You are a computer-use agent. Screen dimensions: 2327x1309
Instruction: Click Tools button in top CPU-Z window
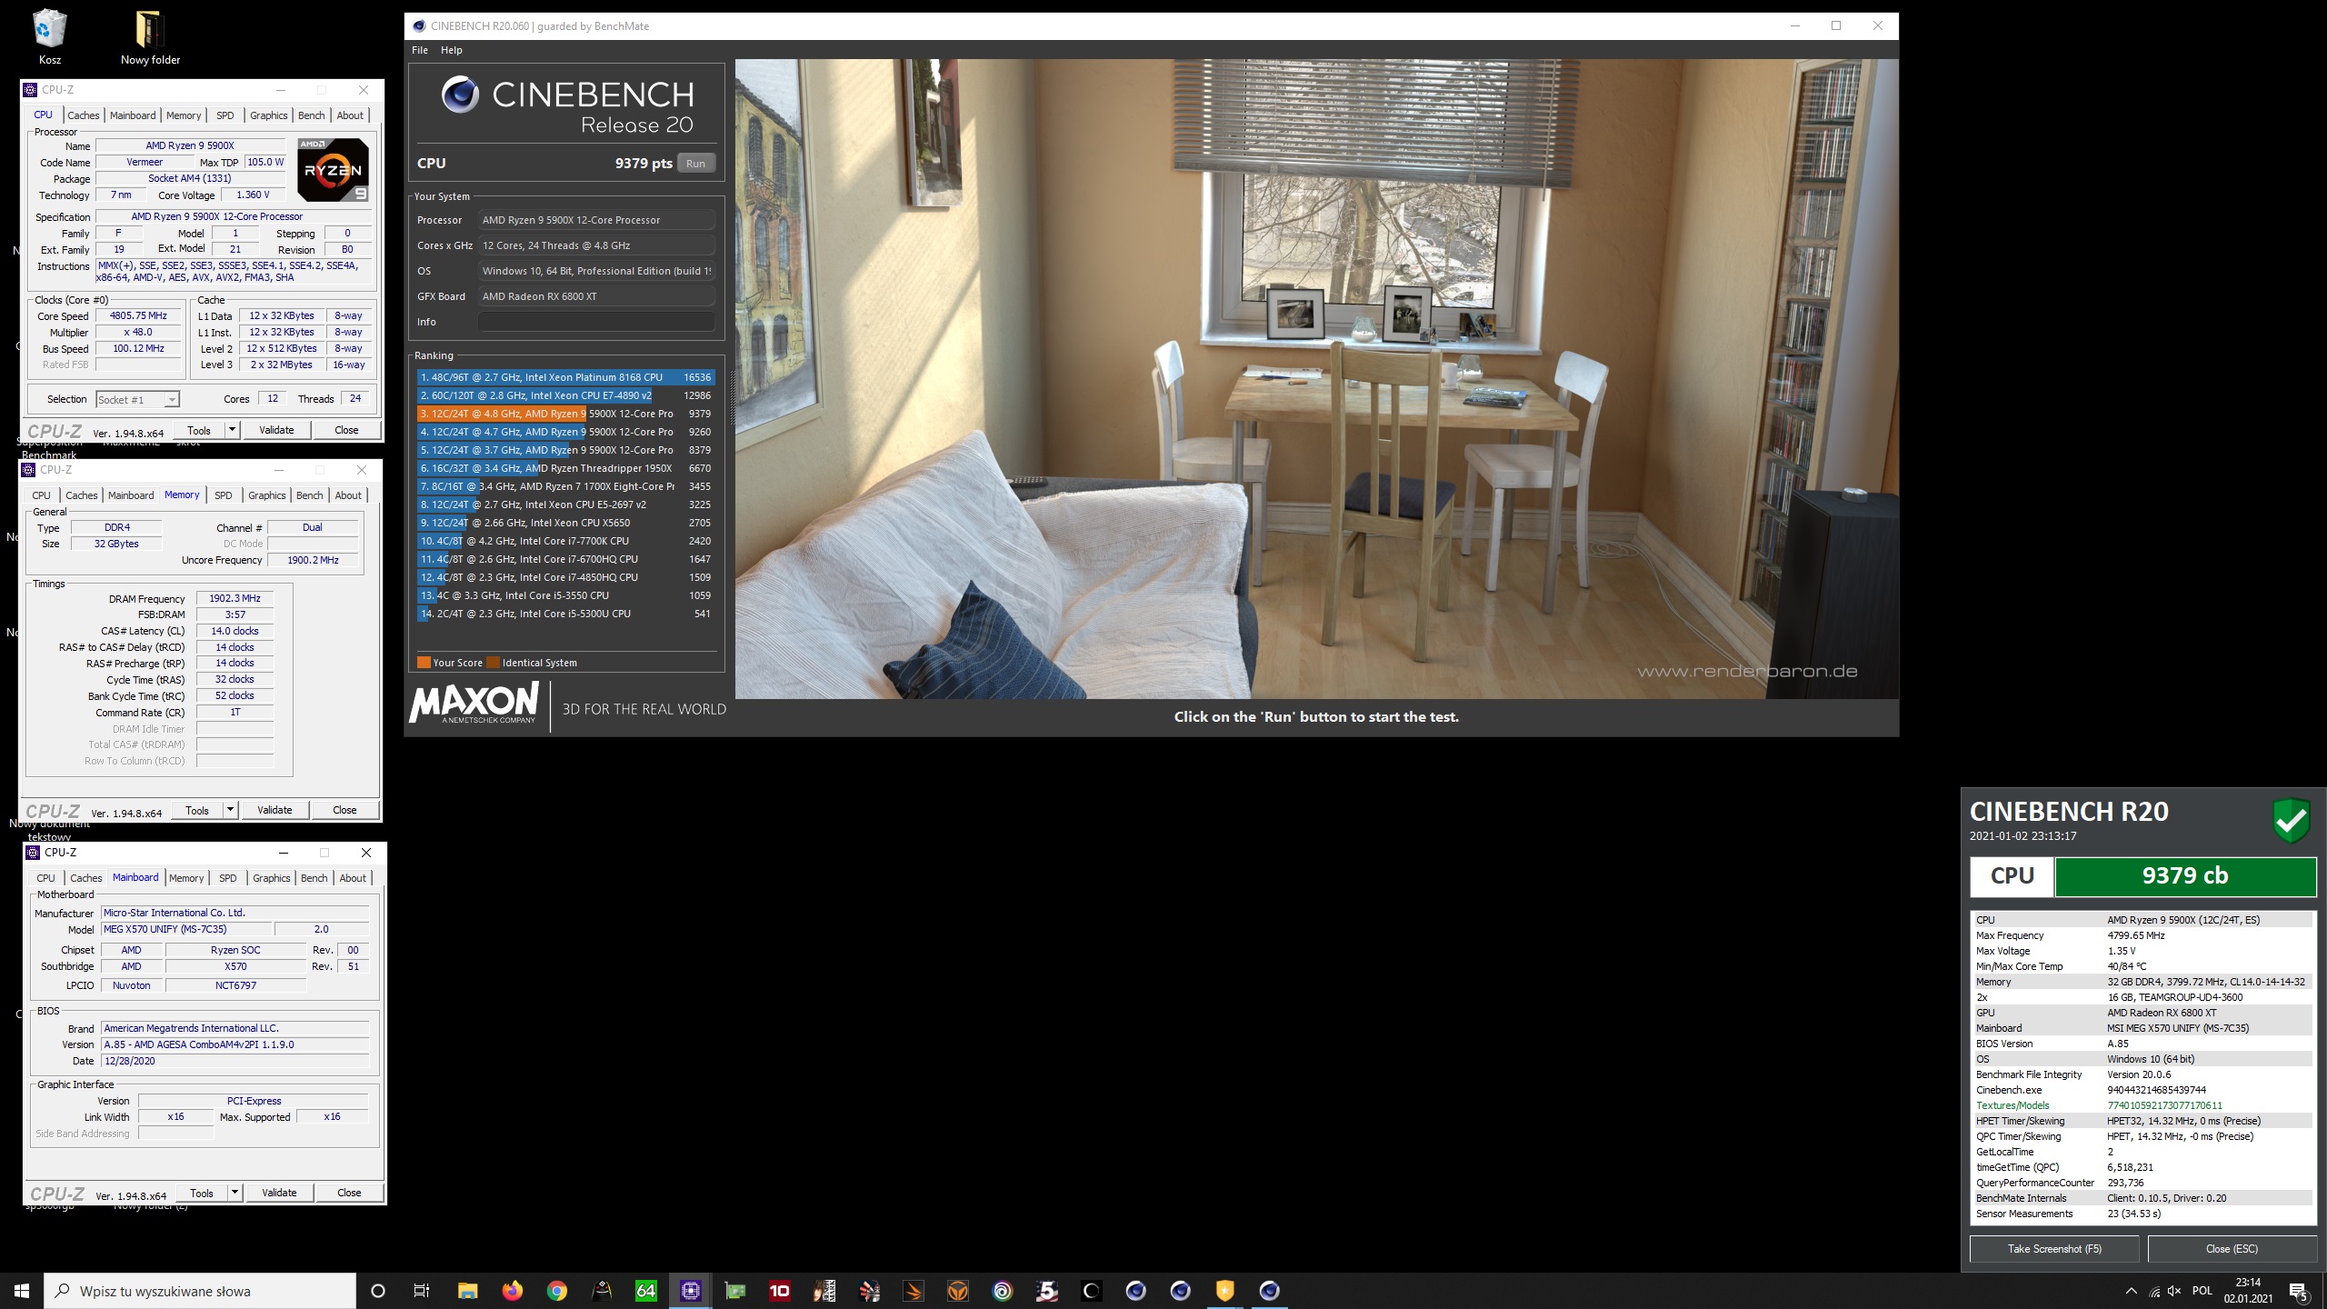199,430
